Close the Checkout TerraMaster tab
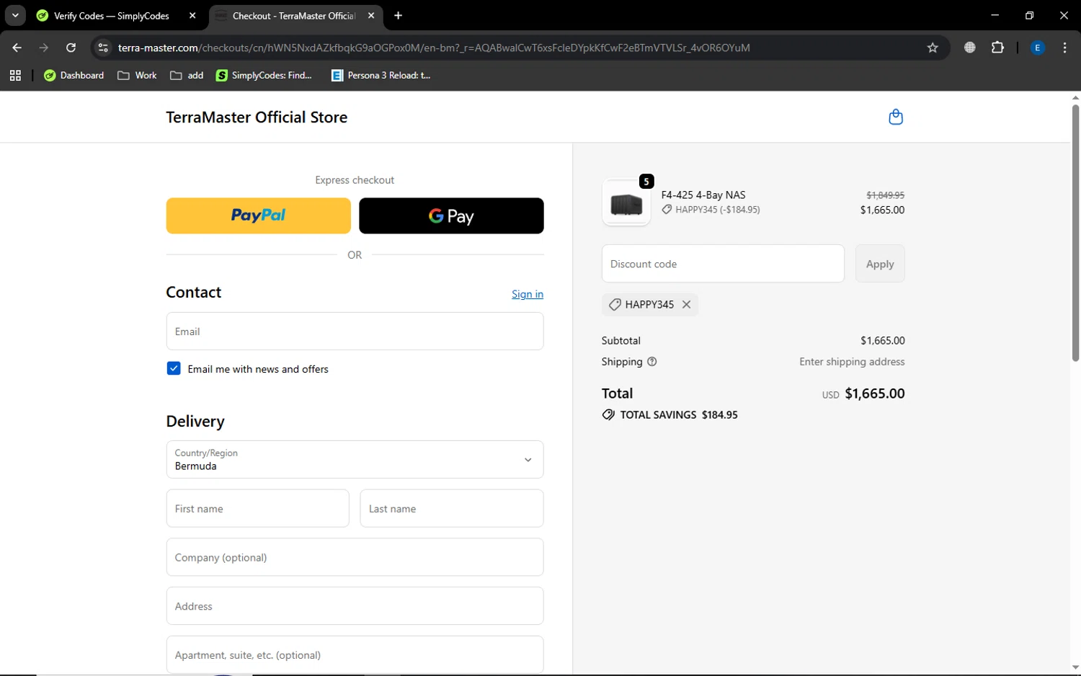1081x676 pixels. tap(371, 15)
